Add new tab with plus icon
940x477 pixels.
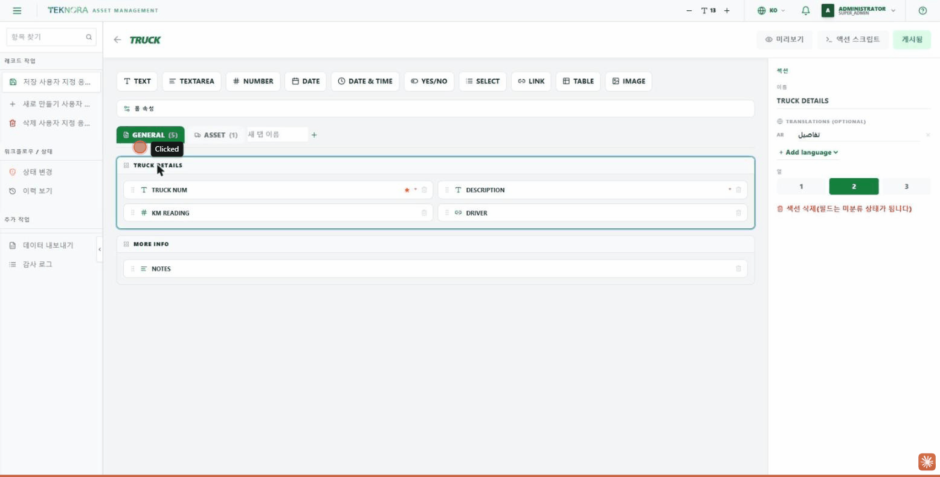coord(314,135)
